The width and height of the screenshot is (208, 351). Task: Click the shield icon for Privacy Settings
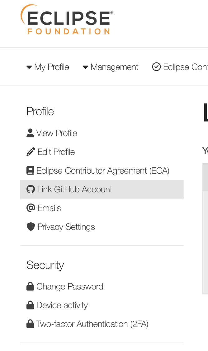pyautogui.click(x=31, y=227)
